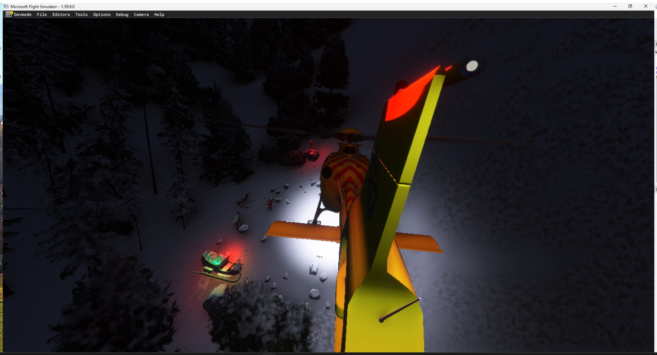The height and width of the screenshot is (355, 657).
Task: Close the Microsoft Flight Simulator window
Action: tap(646, 6)
